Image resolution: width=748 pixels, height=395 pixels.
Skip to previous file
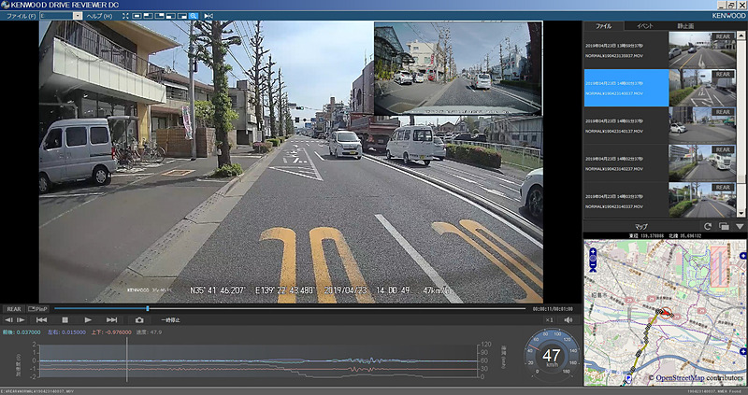(41, 320)
